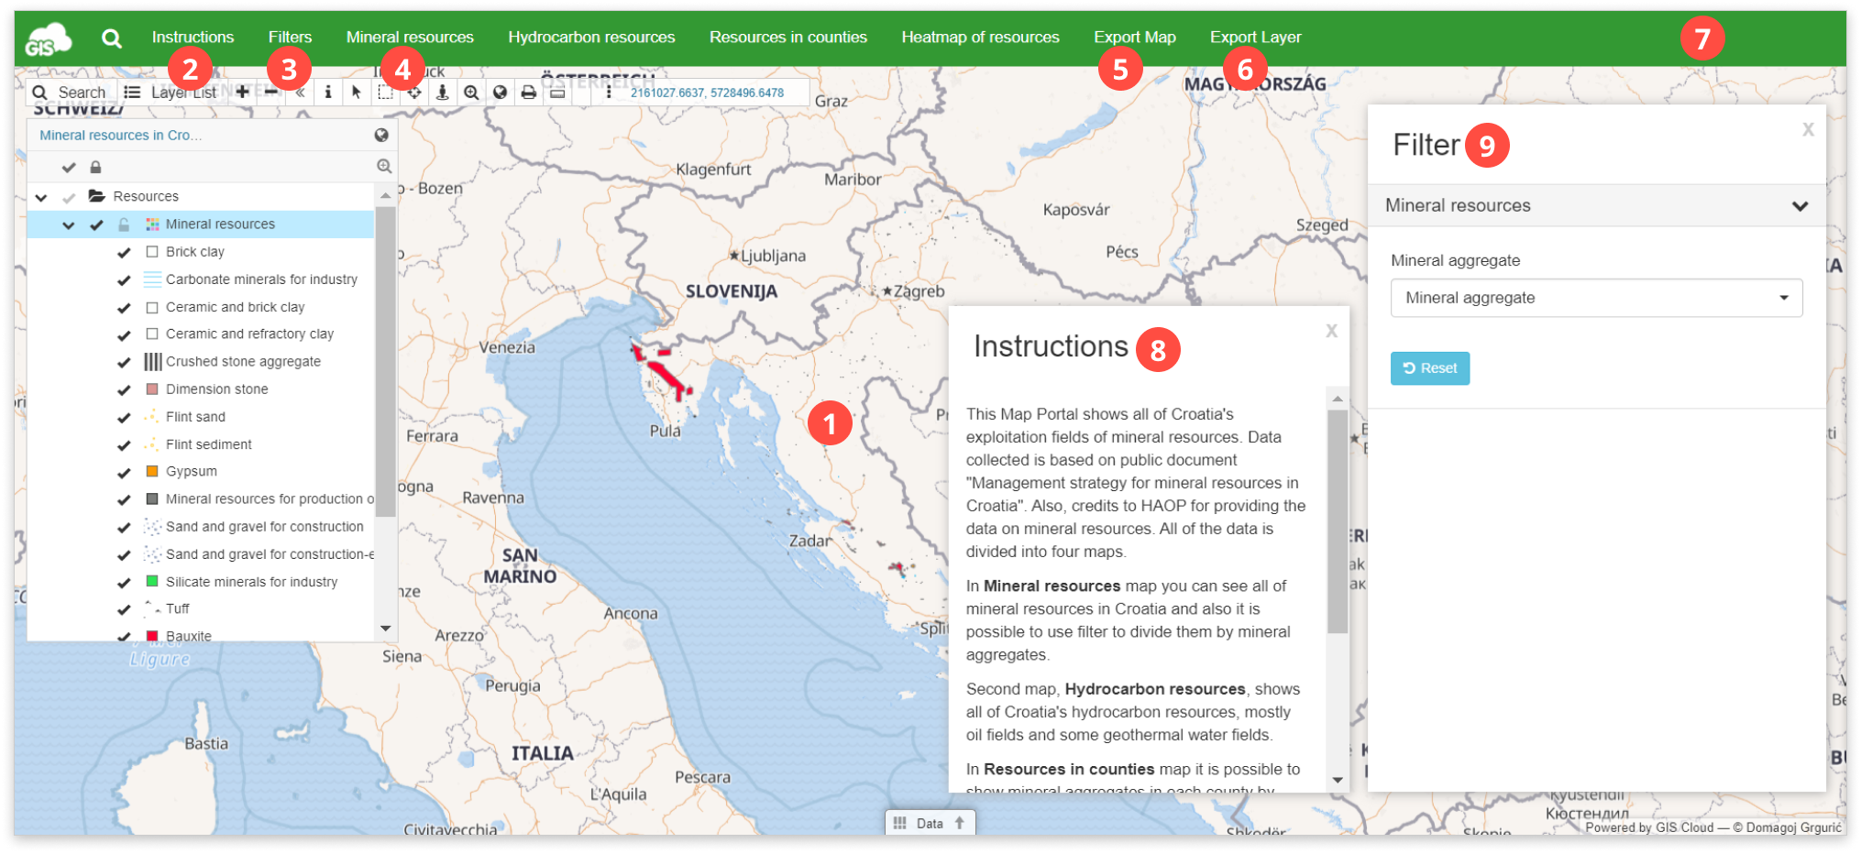Open the Street View pegman tool

[444, 92]
